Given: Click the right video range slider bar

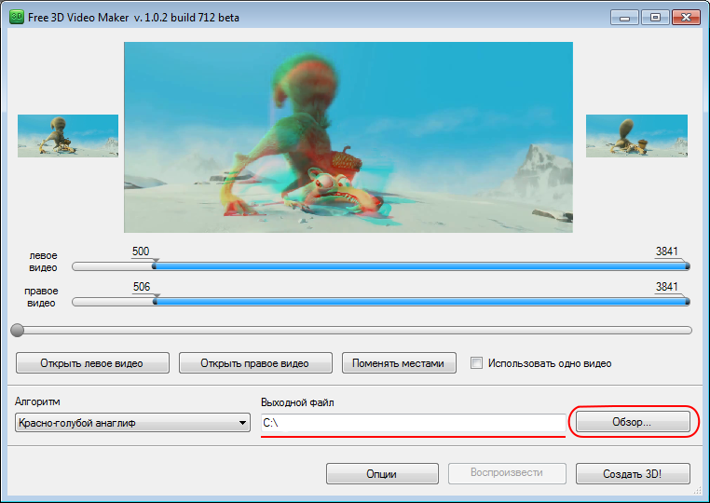Looking at the screenshot, I should (381, 302).
